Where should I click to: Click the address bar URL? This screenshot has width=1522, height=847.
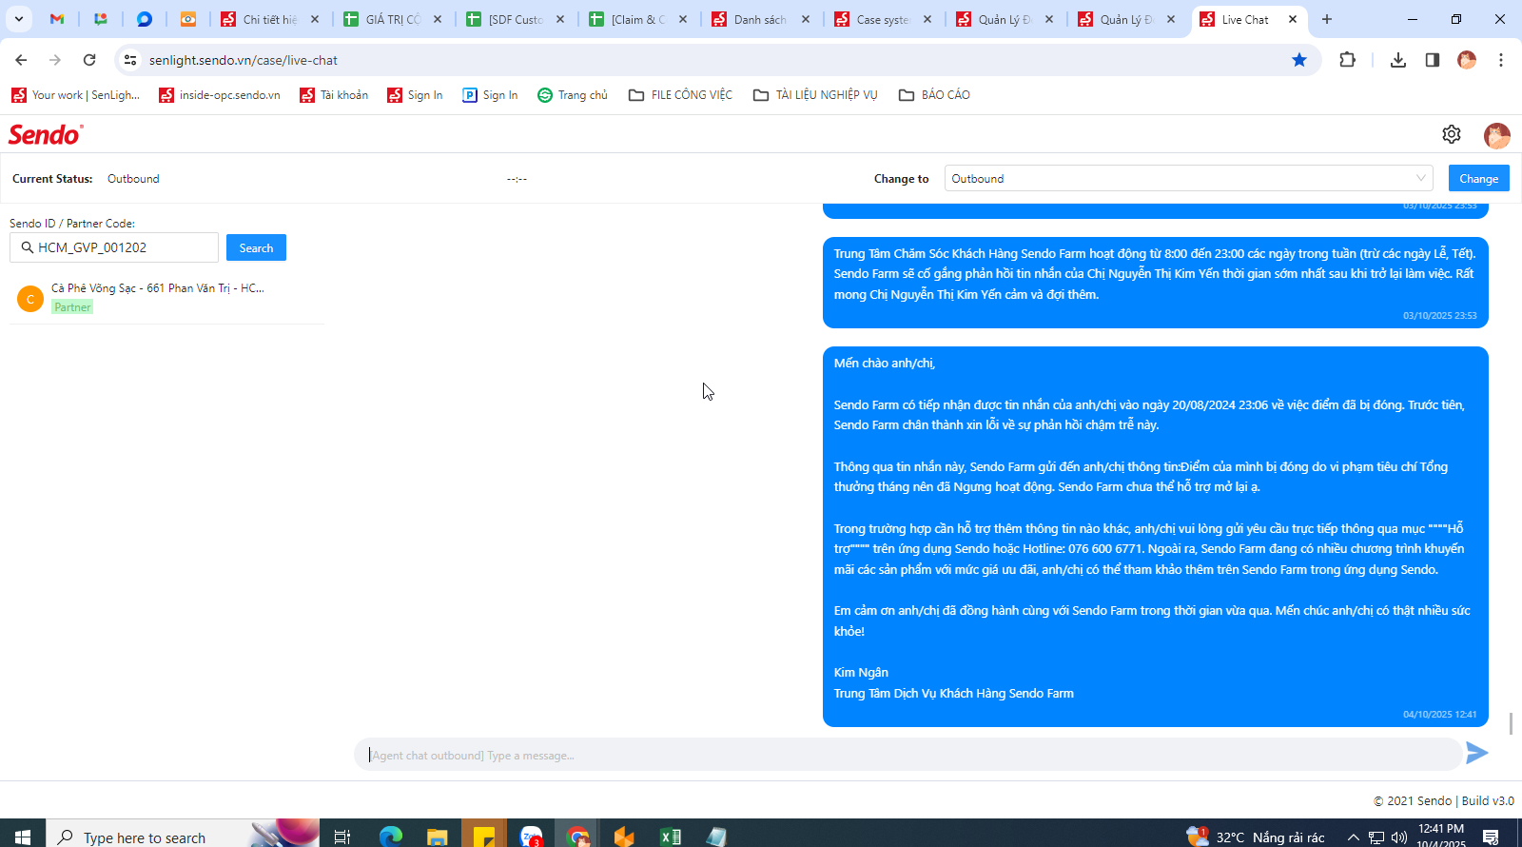point(244,60)
